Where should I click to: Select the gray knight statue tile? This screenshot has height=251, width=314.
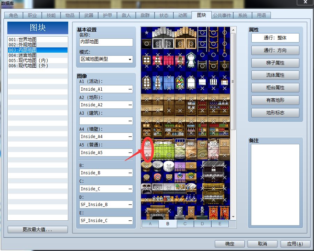coord(202,213)
